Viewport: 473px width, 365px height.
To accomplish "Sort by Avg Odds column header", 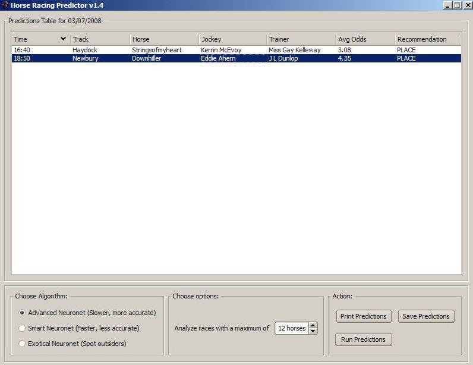I will (365, 39).
